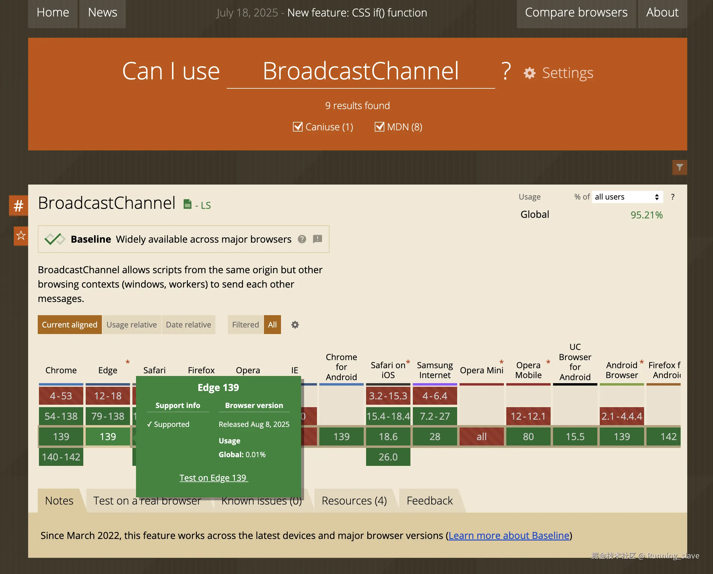Click Edge versions 12-18 cell
This screenshot has height=574, width=713.
coord(108,396)
